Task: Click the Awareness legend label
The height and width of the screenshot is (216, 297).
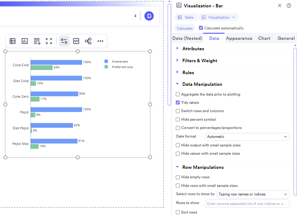Action: click(x=120, y=62)
